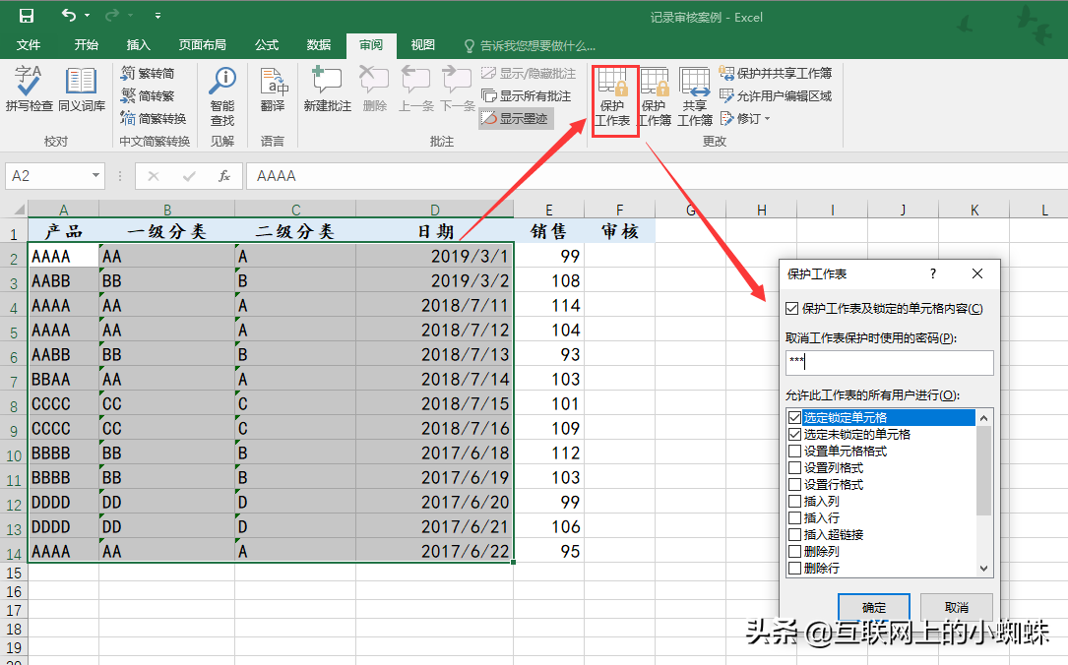Convert with 繁转简

tap(148, 73)
